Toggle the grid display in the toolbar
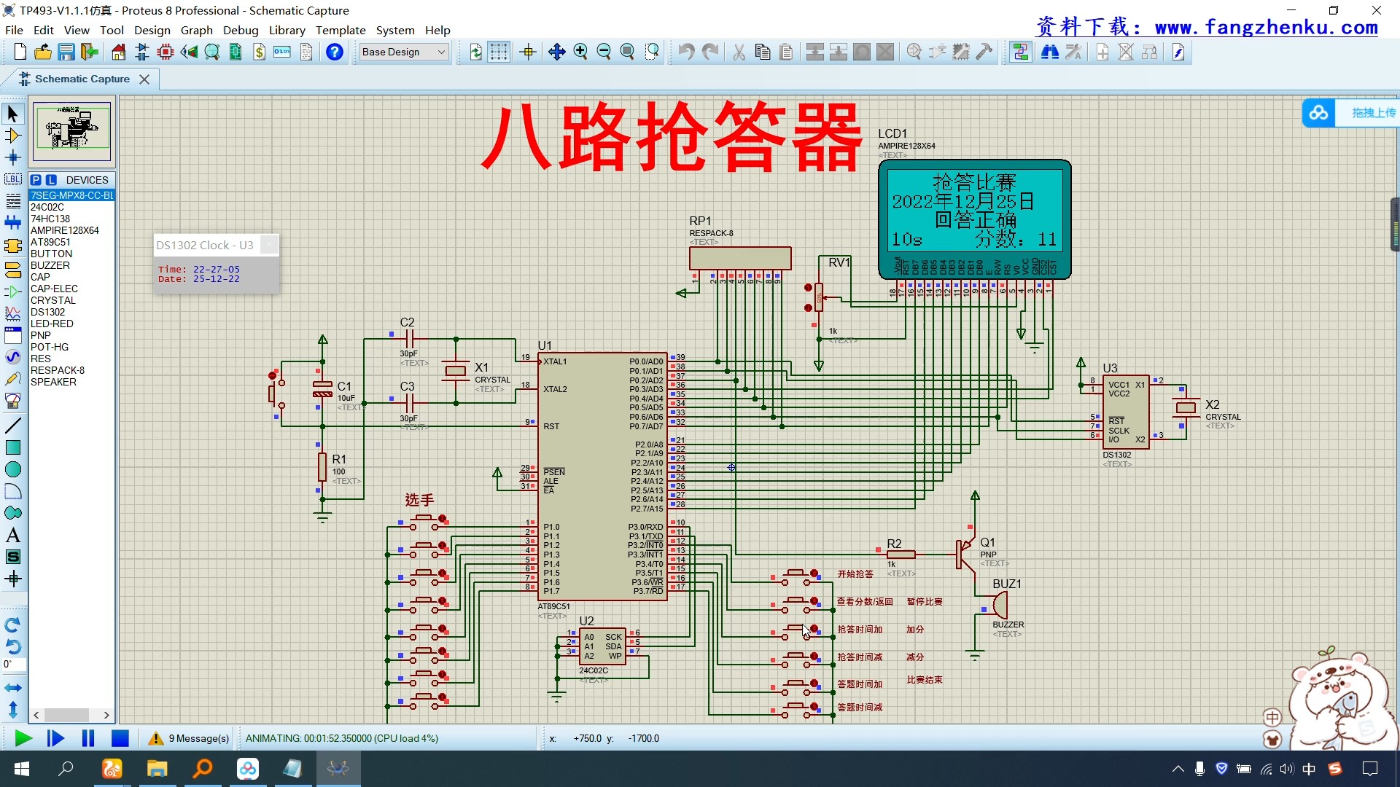Viewport: 1400px width, 787px height. (x=499, y=52)
